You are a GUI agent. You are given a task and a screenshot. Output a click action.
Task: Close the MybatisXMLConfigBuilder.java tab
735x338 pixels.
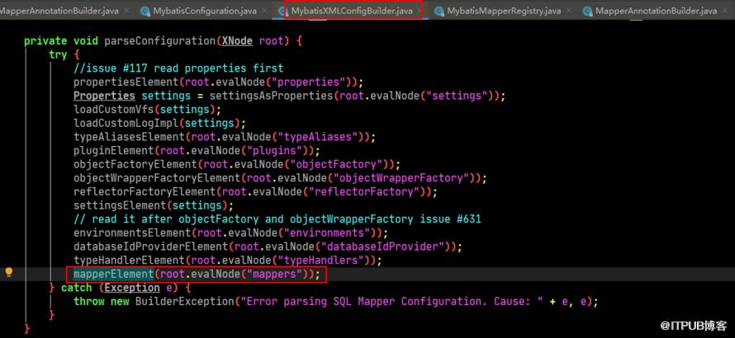(420, 9)
